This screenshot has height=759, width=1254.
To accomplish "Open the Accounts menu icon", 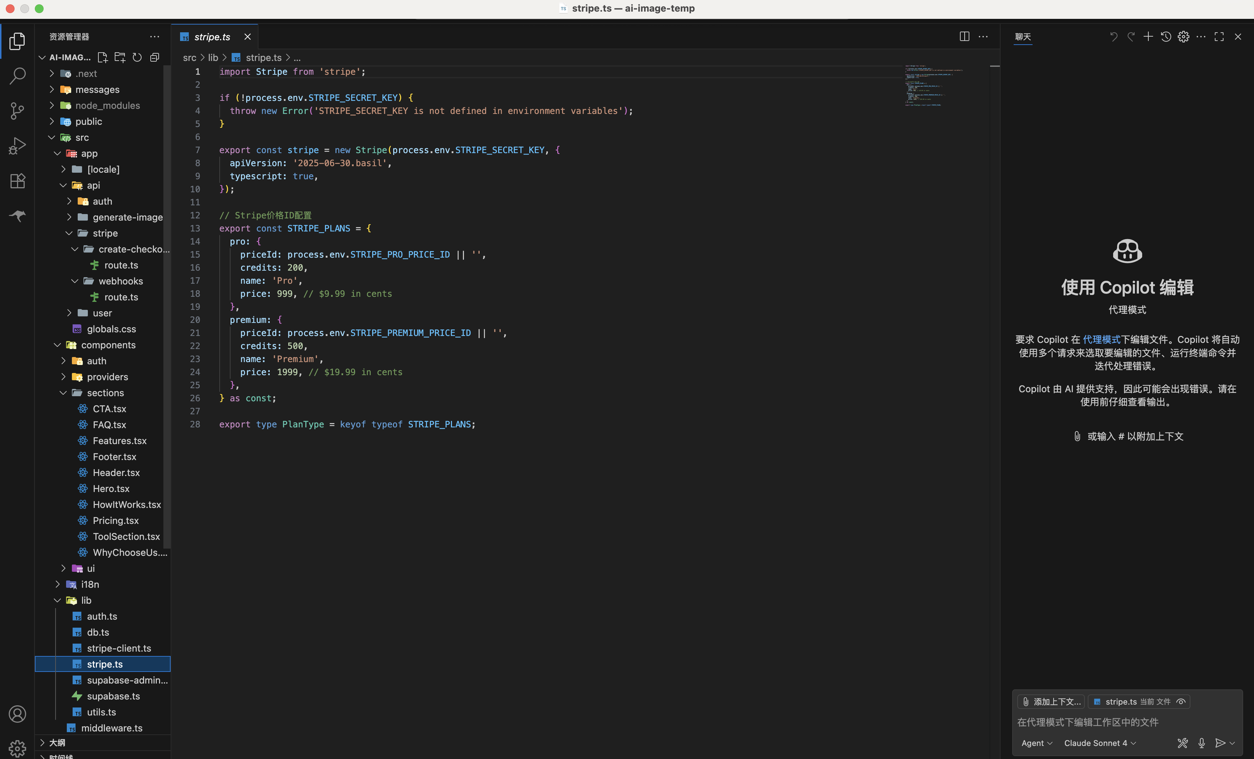I will [17, 714].
